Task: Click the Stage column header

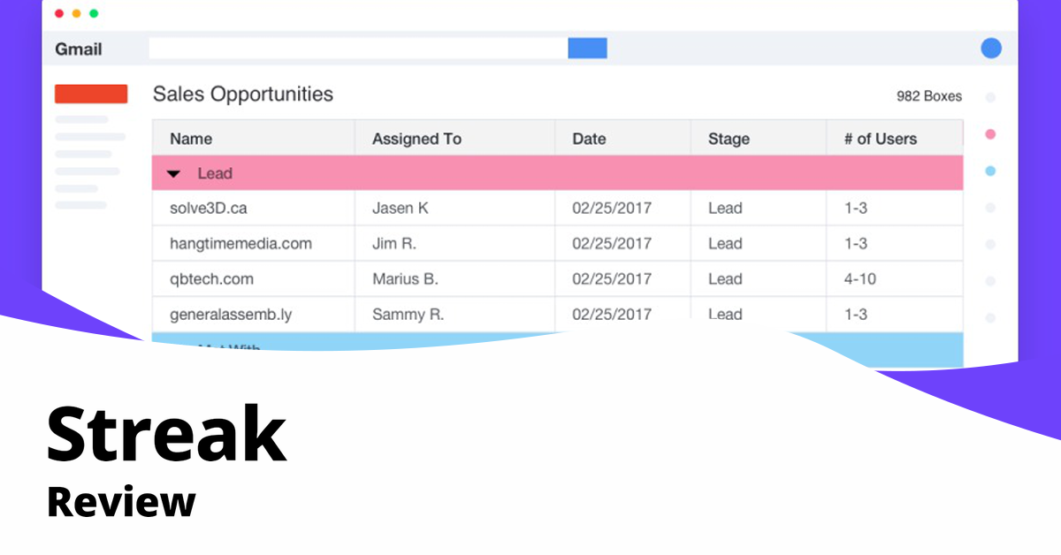Action: click(729, 139)
